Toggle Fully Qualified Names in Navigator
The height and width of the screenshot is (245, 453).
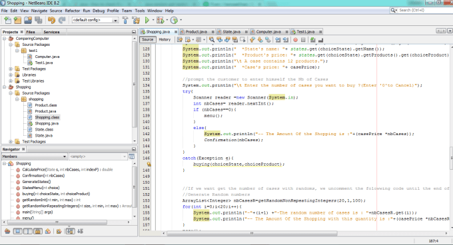point(59,231)
